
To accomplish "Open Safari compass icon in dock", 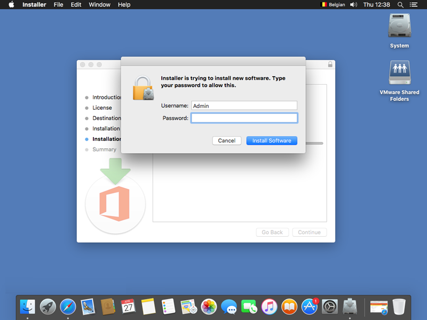I will pyautogui.click(x=68, y=307).
